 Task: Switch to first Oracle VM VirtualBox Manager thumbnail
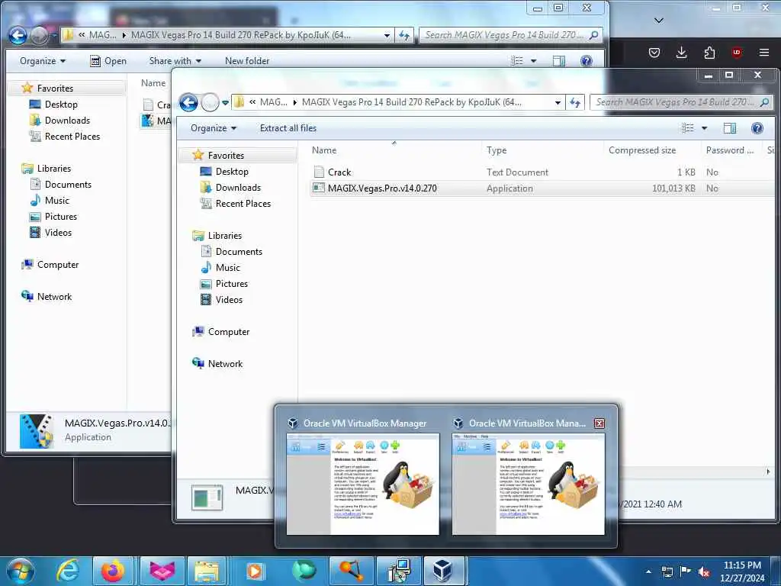tap(362, 484)
